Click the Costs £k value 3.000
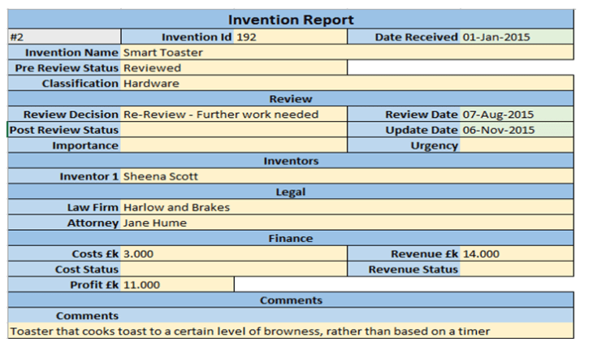Screen dimensions: 593x346 (x=233, y=253)
